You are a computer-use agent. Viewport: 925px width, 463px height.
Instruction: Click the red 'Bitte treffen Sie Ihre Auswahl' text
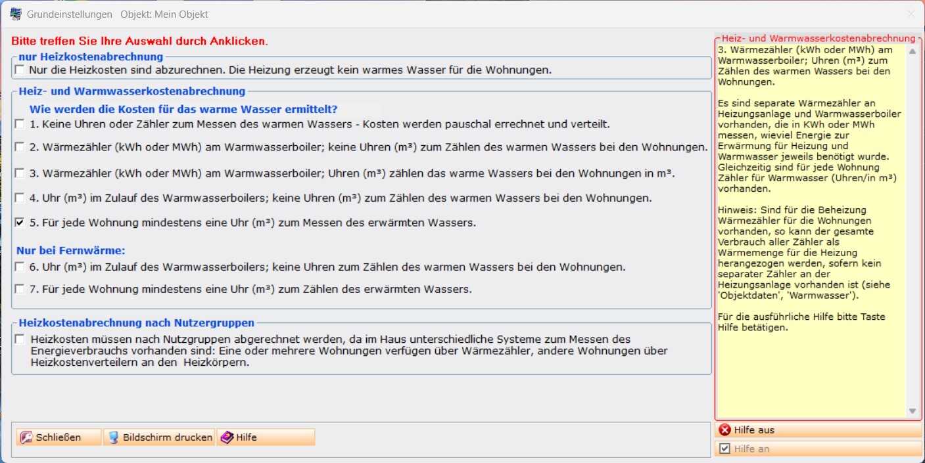[x=139, y=41]
